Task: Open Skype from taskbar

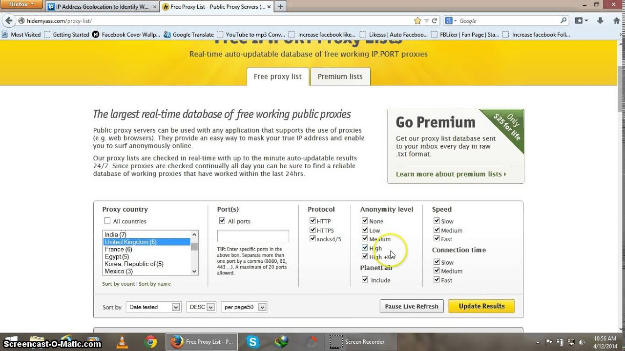Action: click(253, 342)
